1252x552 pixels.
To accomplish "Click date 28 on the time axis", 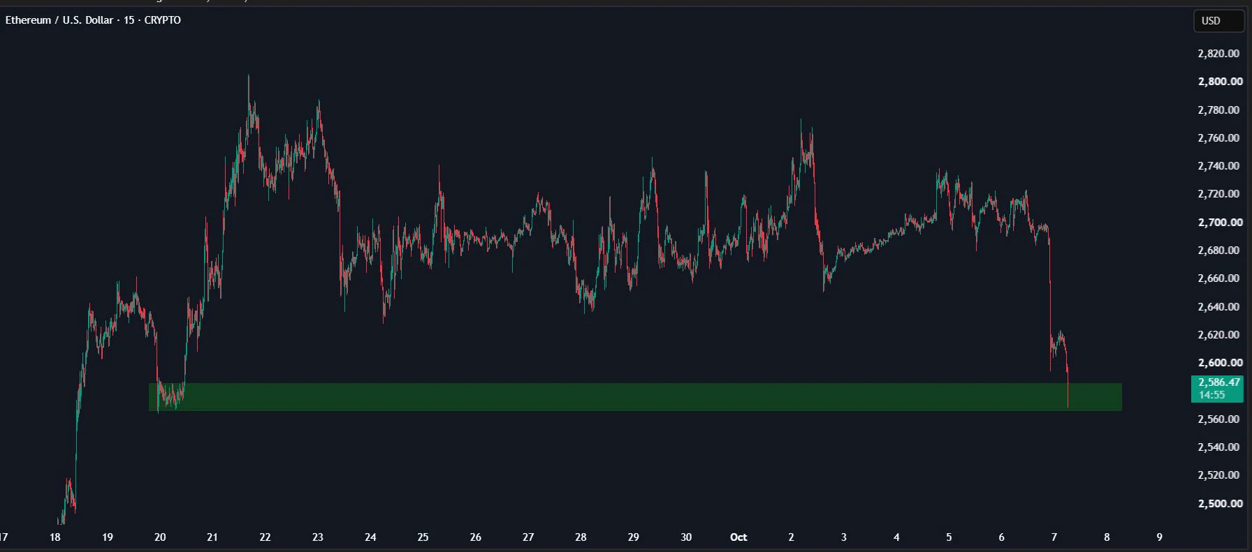I will (581, 537).
